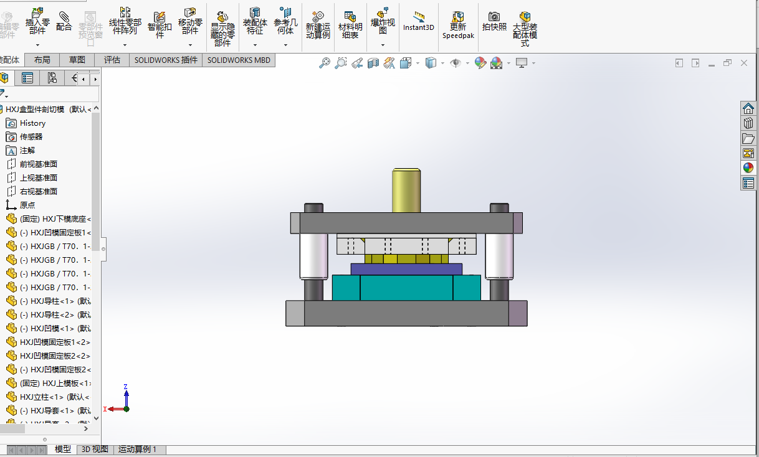Open the FeatureManager design tree tab
This screenshot has width=759, height=457.
coord(4,78)
